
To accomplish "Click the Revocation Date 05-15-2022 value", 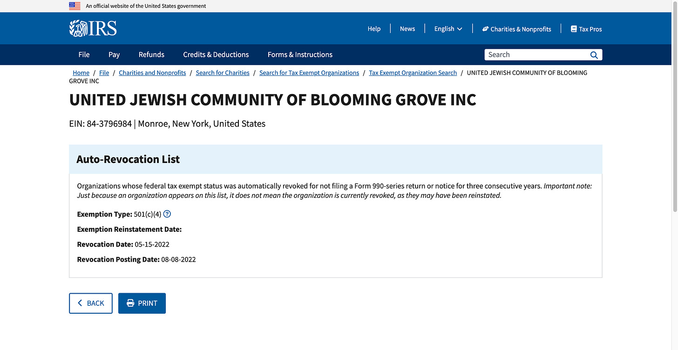I will coord(152,244).
